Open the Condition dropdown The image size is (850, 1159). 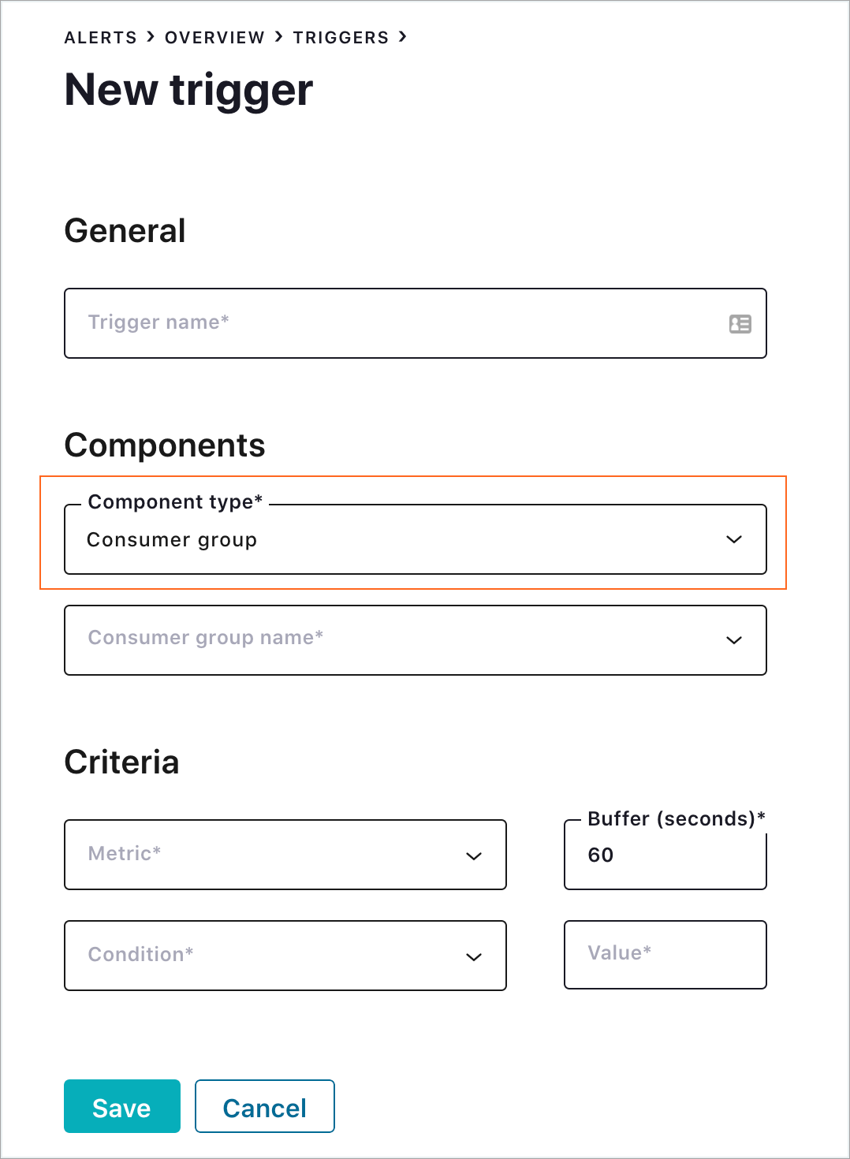pos(268,956)
